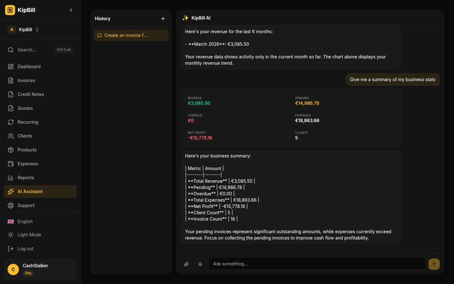Image resolution: width=454 pixels, height=284 pixels.
Task: Start a new chat with plus icon
Action: tap(163, 19)
